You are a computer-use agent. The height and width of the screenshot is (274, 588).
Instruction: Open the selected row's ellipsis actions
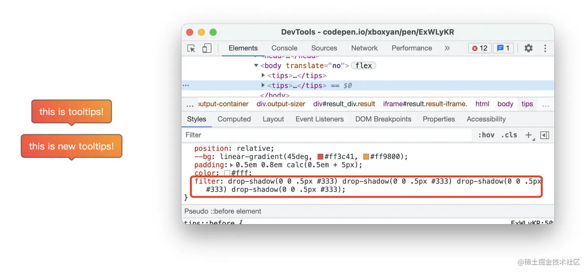tap(186, 86)
